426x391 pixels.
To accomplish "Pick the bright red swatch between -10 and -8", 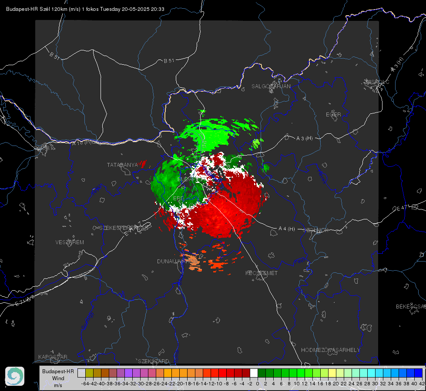I will coord(222,373).
